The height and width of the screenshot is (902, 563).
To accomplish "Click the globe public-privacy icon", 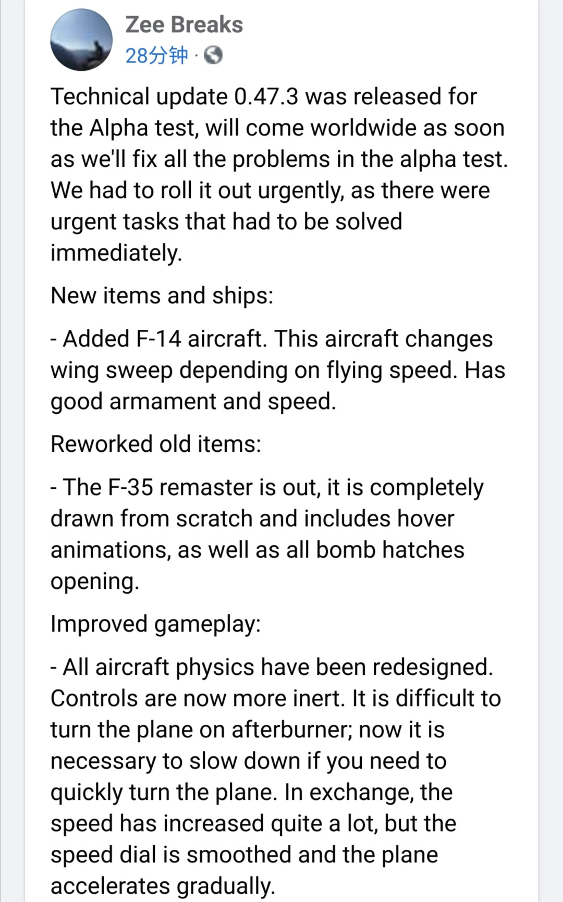I will [x=213, y=55].
